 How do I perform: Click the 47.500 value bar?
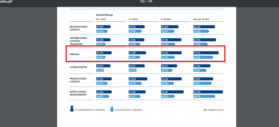tap(137, 40)
